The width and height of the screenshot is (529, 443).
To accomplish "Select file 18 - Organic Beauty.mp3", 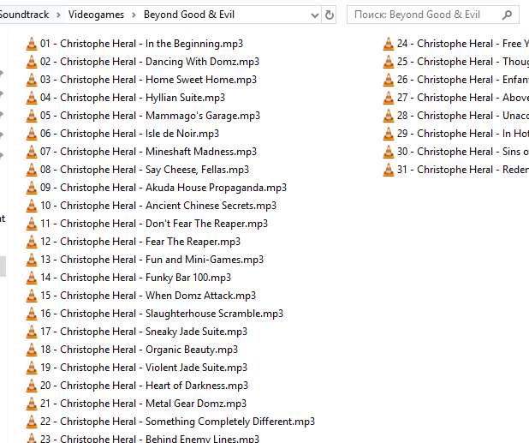I will point(132,350).
